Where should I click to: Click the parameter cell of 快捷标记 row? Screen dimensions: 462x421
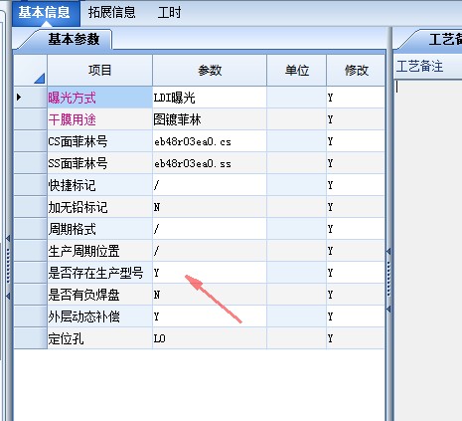(210, 185)
